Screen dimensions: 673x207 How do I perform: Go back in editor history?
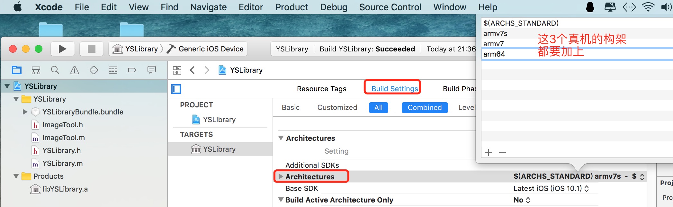(x=193, y=70)
